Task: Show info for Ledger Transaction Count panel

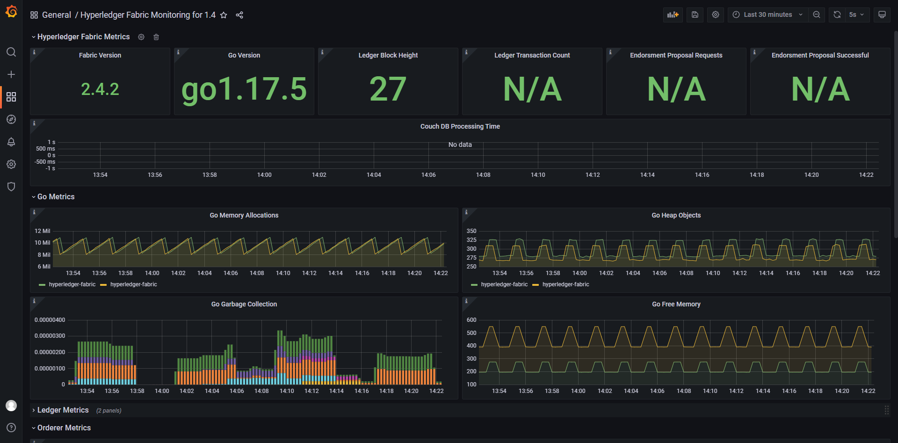Action: 466,52
